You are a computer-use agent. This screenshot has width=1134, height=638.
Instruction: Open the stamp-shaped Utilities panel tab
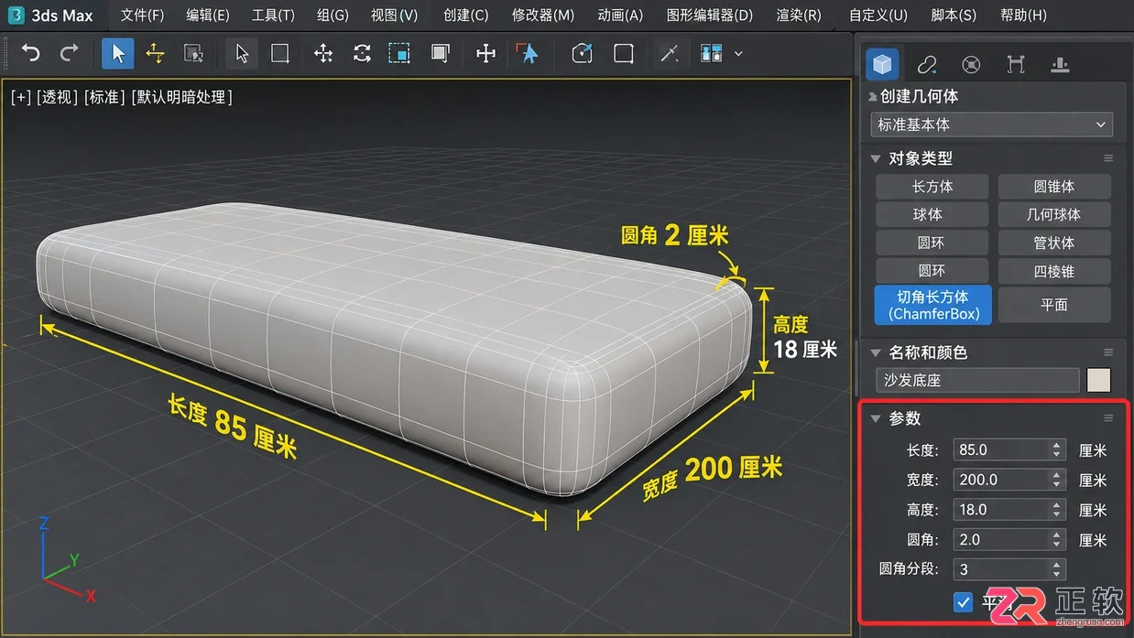point(1060,65)
